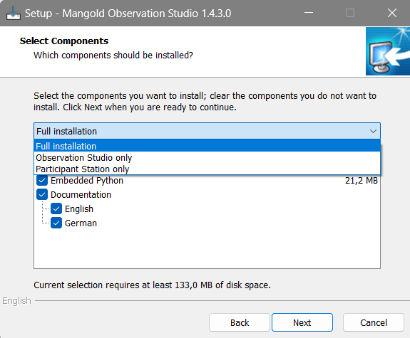Minimize the setup window

coord(309,13)
